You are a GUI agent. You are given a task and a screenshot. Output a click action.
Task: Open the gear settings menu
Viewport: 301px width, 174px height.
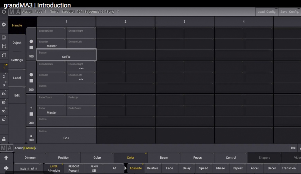[4, 24]
